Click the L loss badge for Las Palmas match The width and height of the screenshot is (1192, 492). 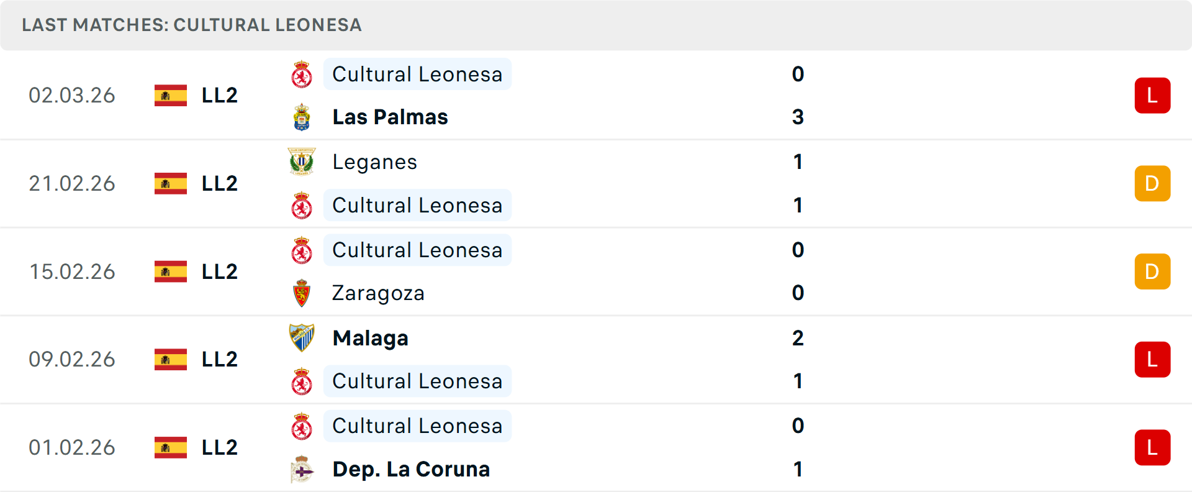[x=1152, y=95]
